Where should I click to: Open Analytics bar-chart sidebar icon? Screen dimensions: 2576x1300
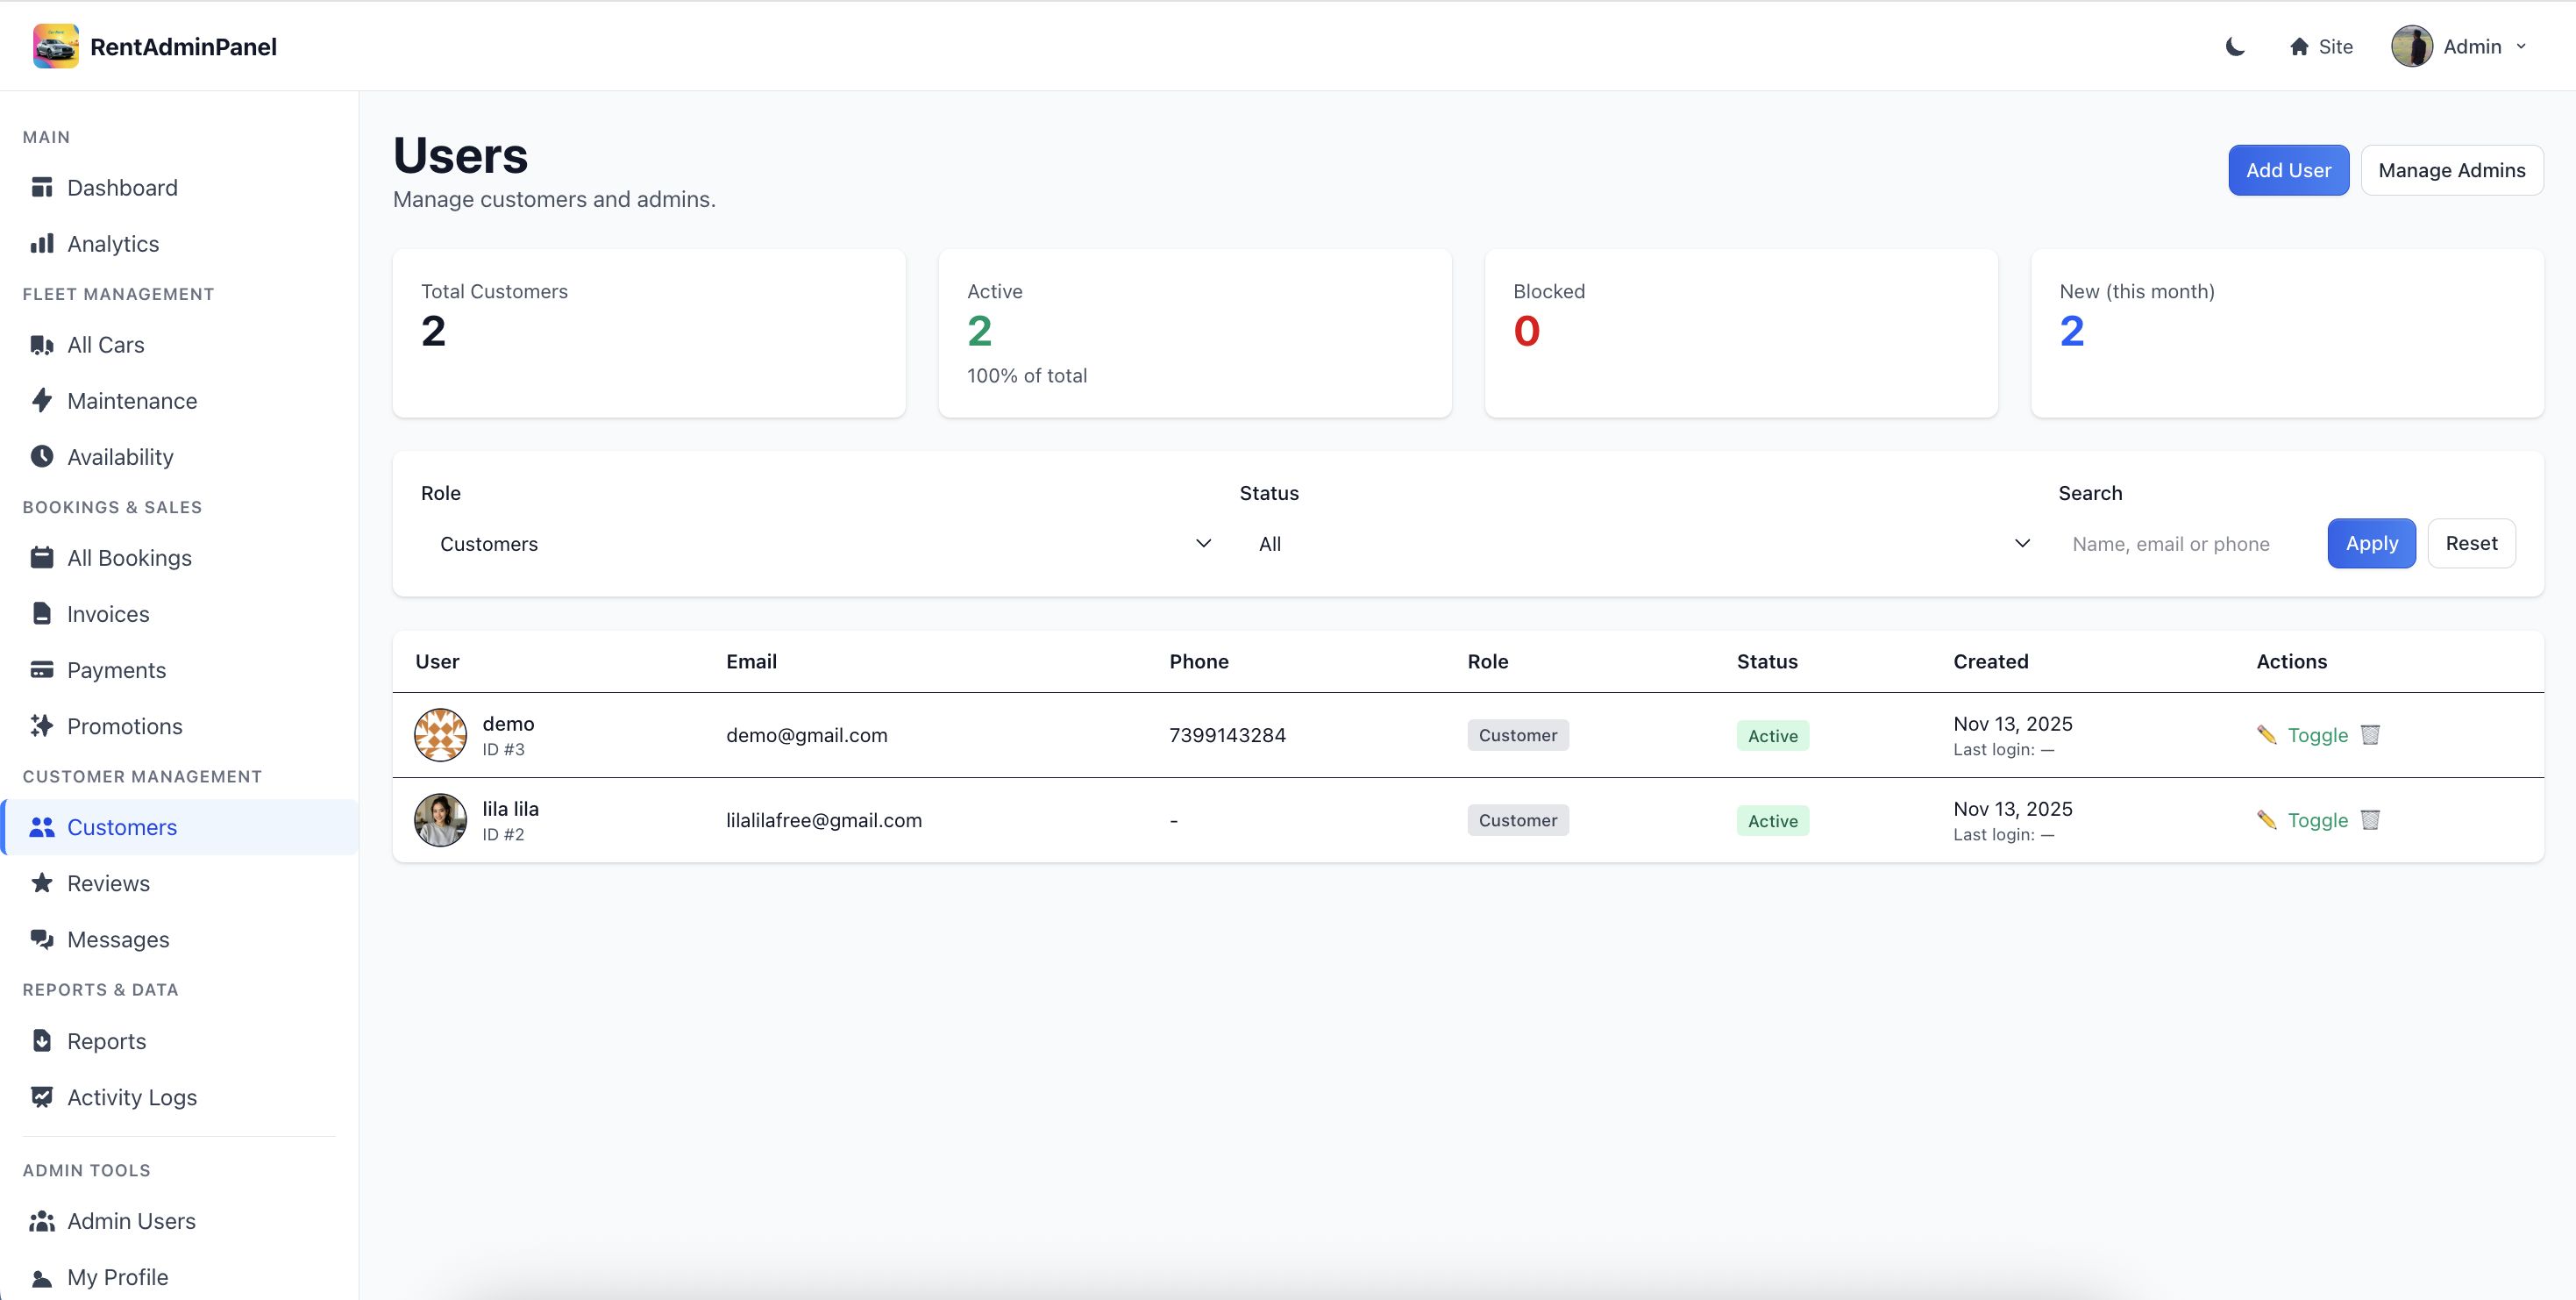click(x=42, y=243)
